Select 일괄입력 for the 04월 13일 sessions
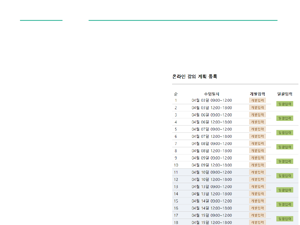The height and width of the screenshot is (225, 300). (285, 190)
